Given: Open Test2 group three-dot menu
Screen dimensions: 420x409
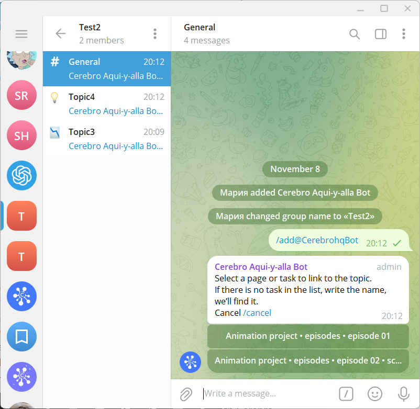Looking at the screenshot, I should (x=155, y=34).
